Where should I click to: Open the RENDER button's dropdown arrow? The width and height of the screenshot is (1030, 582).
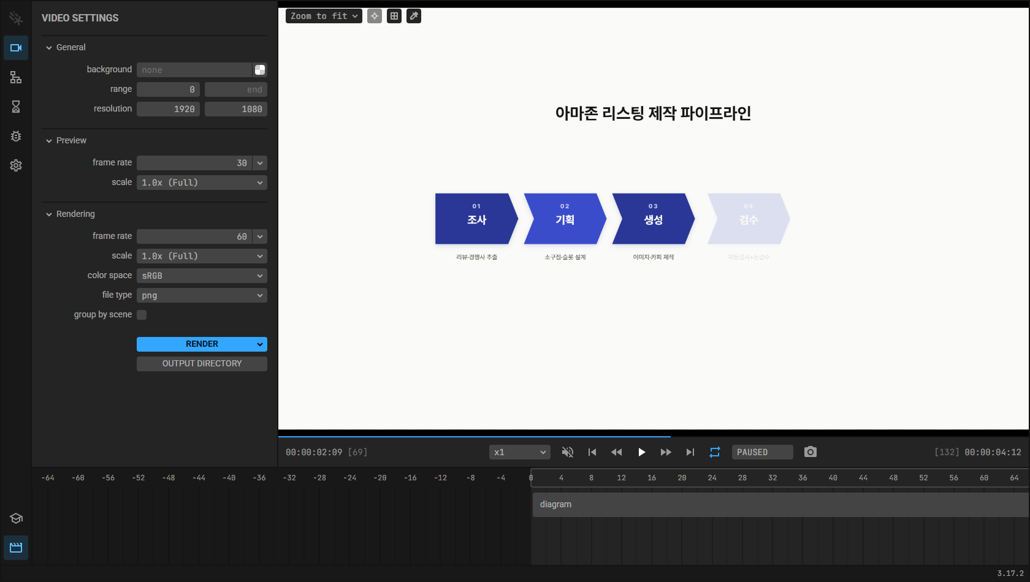(x=260, y=344)
